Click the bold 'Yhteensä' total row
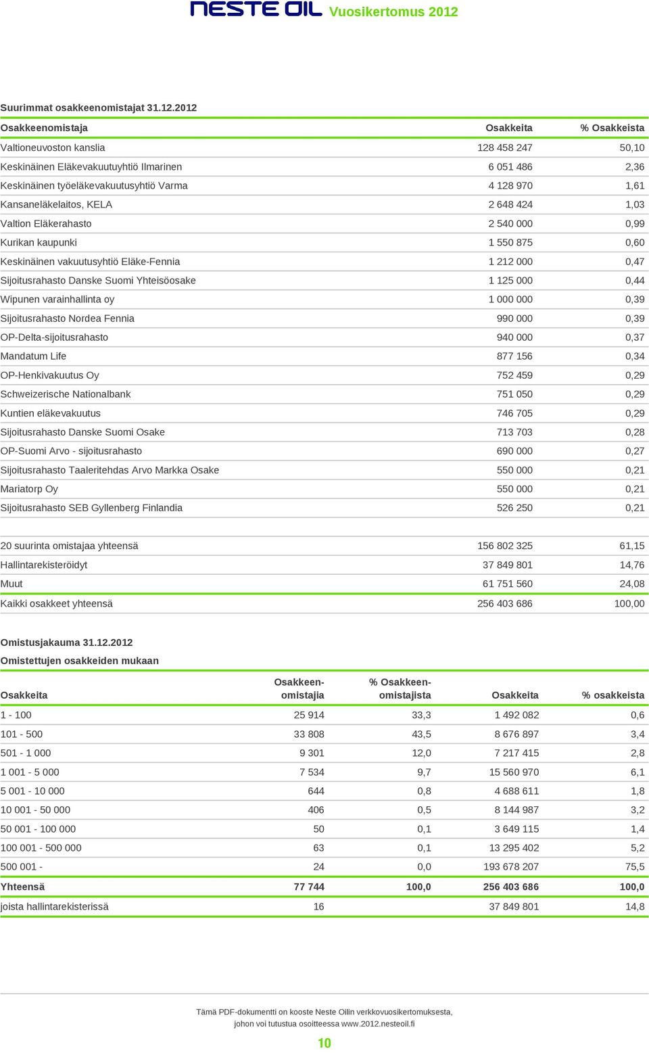649x1053 pixels. [324, 887]
